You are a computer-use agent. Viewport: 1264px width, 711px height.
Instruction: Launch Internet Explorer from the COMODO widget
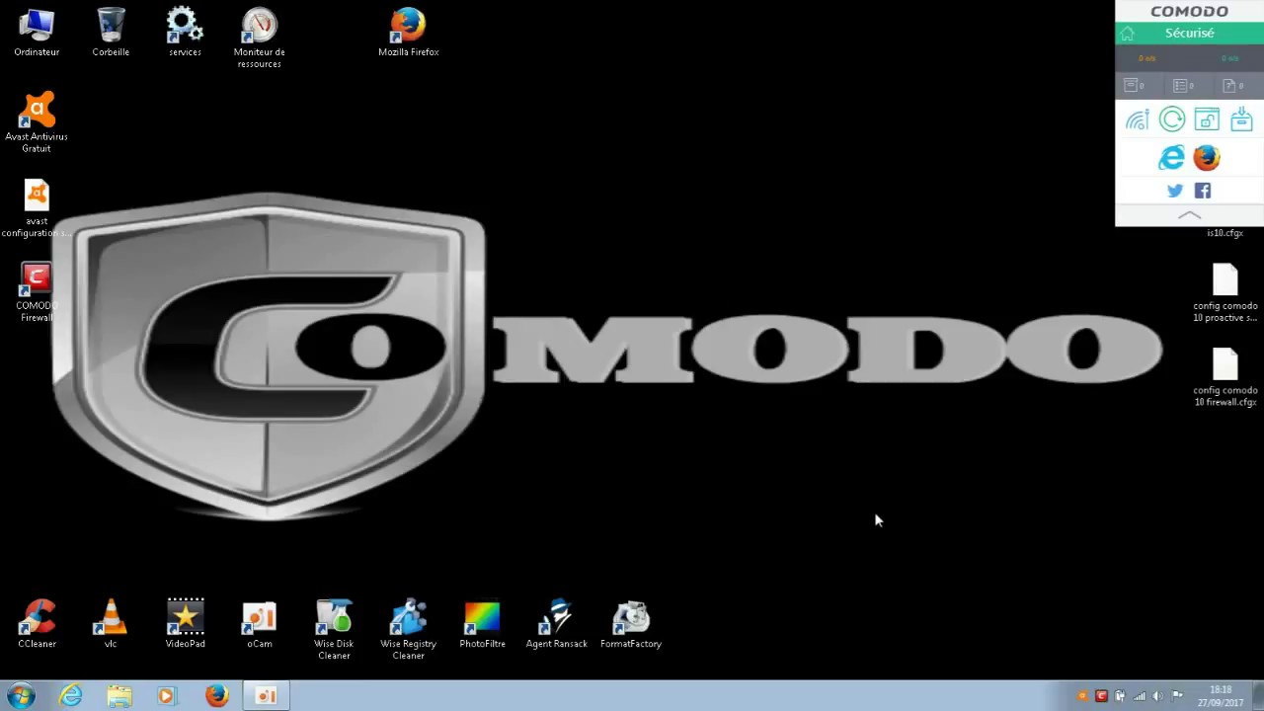[x=1171, y=158]
